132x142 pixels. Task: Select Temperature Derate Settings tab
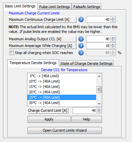pos(33,63)
